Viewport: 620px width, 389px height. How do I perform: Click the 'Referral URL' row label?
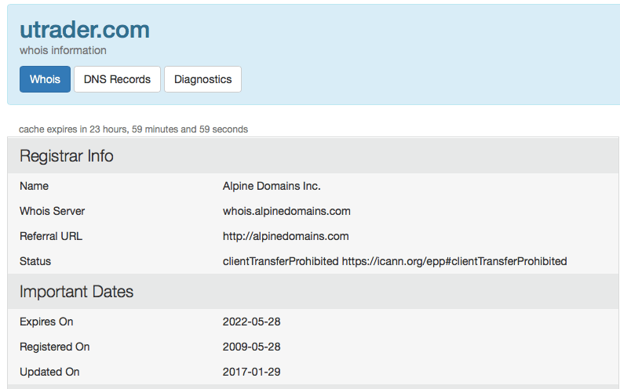click(51, 236)
